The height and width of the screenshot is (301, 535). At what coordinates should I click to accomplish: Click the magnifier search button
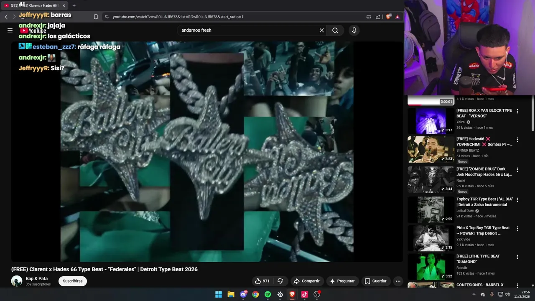[x=335, y=31]
